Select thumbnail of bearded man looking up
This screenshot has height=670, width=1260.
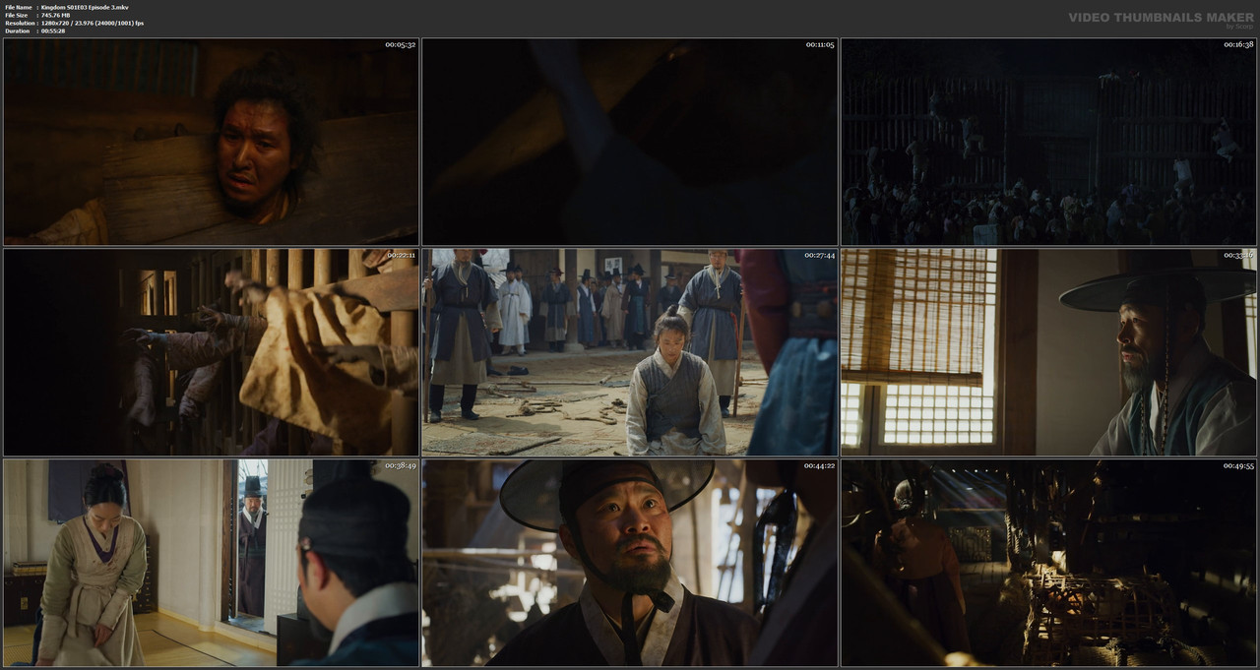click(x=630, y=563)
